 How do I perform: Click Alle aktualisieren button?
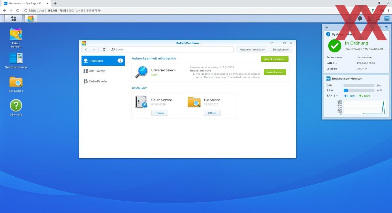[275, 59]
